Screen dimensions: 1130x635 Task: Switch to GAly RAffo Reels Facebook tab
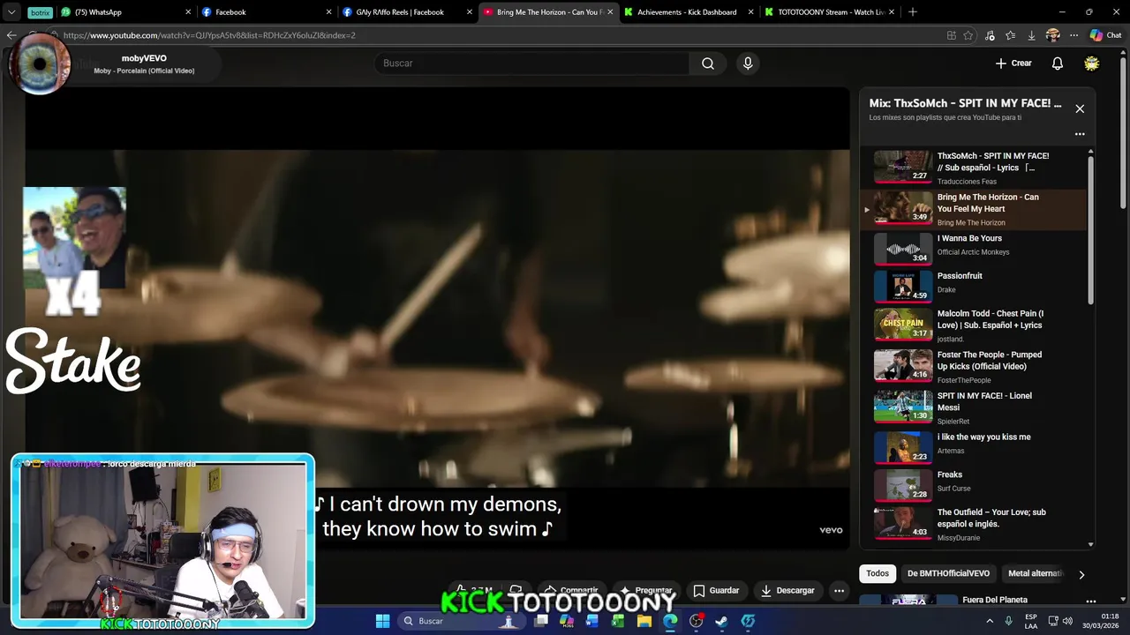[x=407, y=12]
